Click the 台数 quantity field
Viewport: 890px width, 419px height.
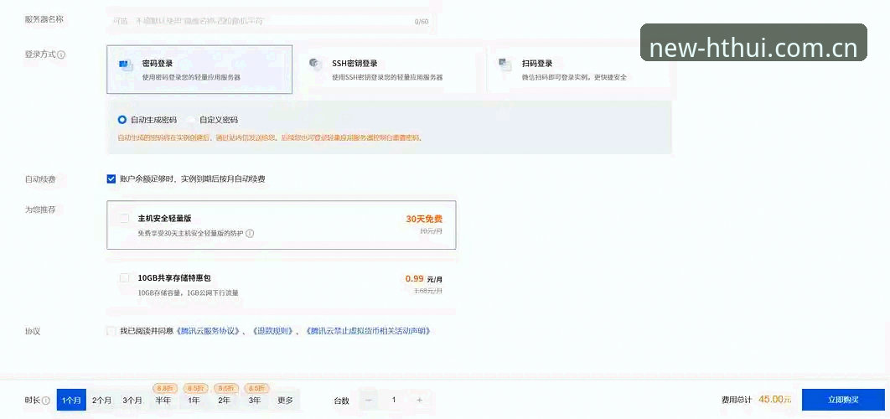(394, 401)
